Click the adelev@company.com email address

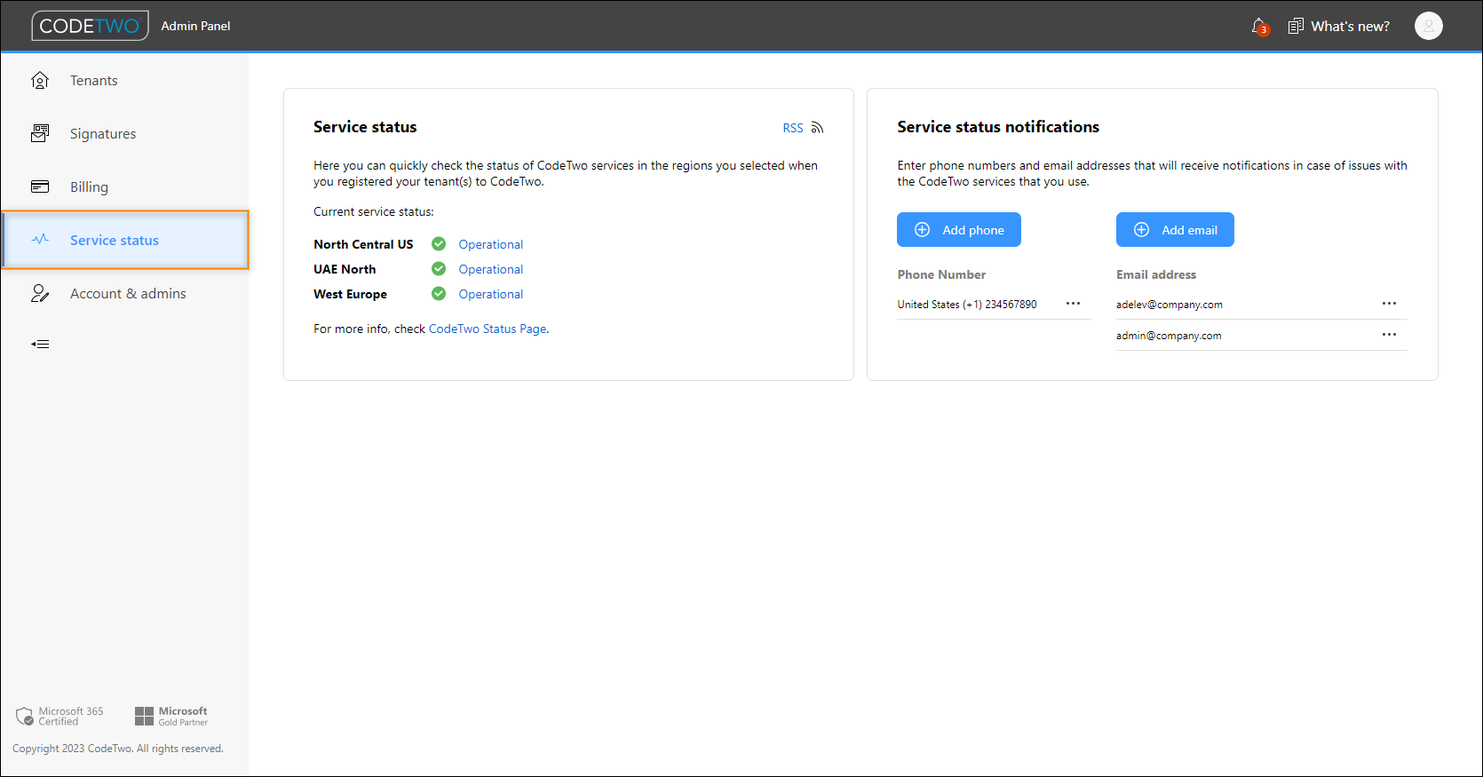click(1170, 305)
